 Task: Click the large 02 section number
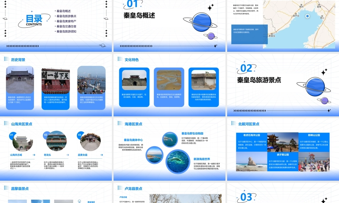coord(246,68)
